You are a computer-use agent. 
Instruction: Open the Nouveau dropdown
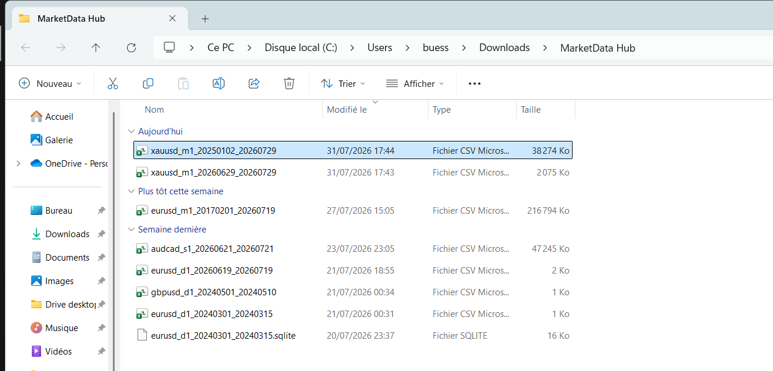(x=50, y=83)
